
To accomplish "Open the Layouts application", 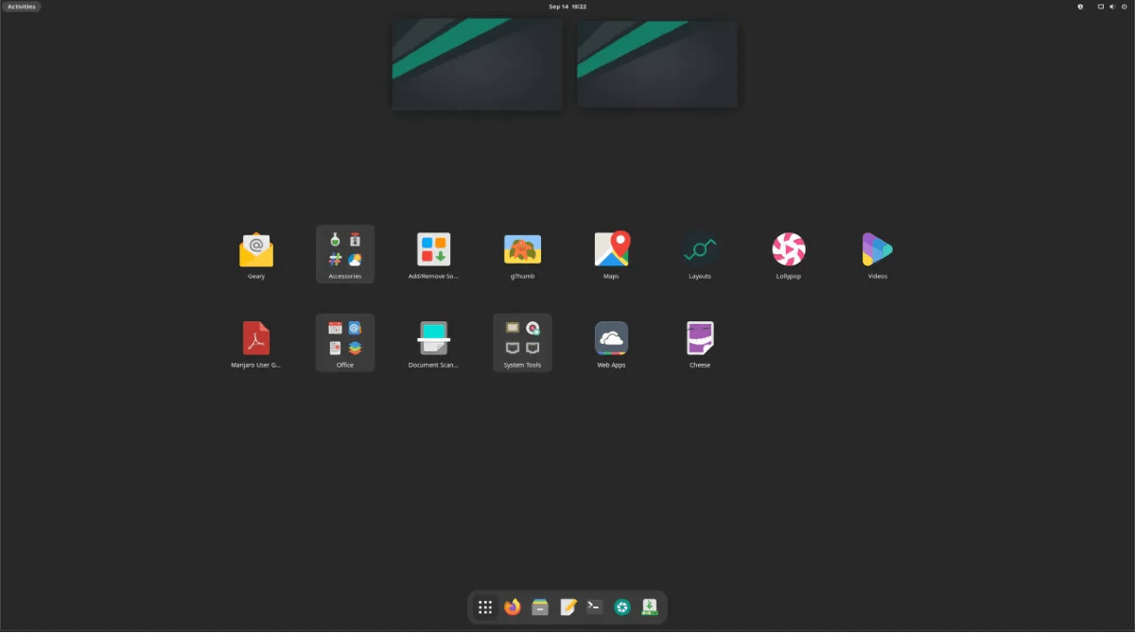I will click(x=699, y=249).
